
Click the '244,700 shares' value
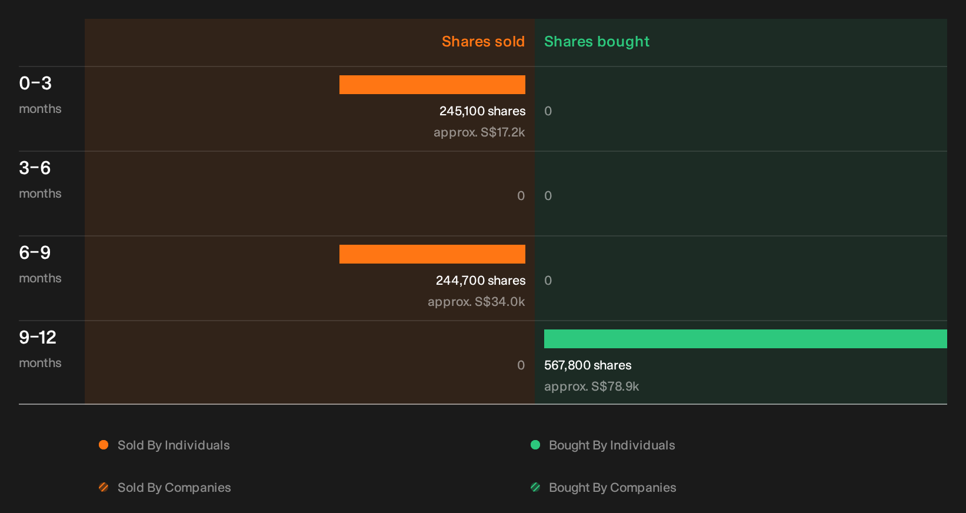click(481, 281)
